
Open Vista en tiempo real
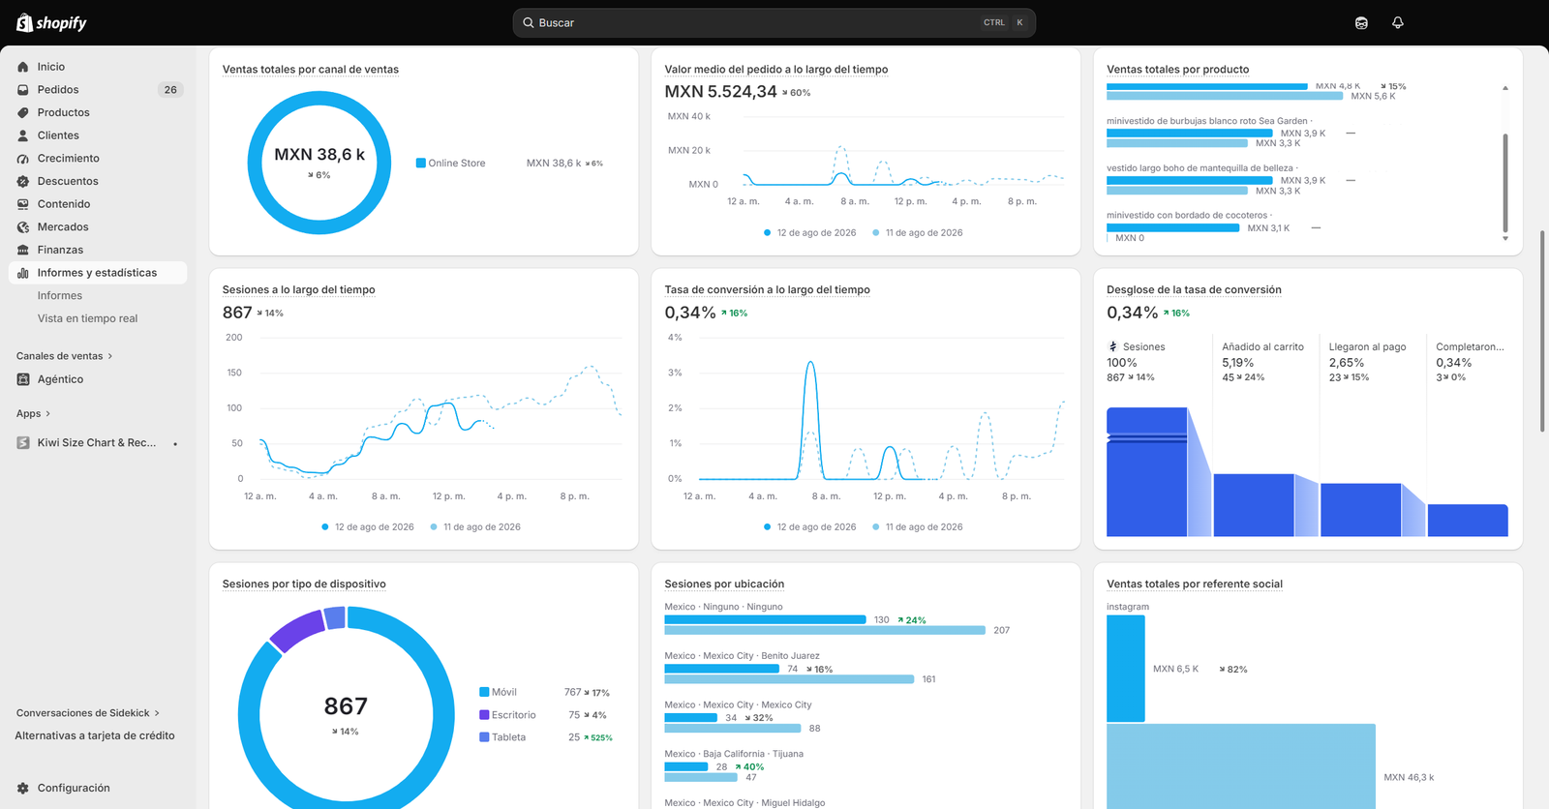(87, 318)
